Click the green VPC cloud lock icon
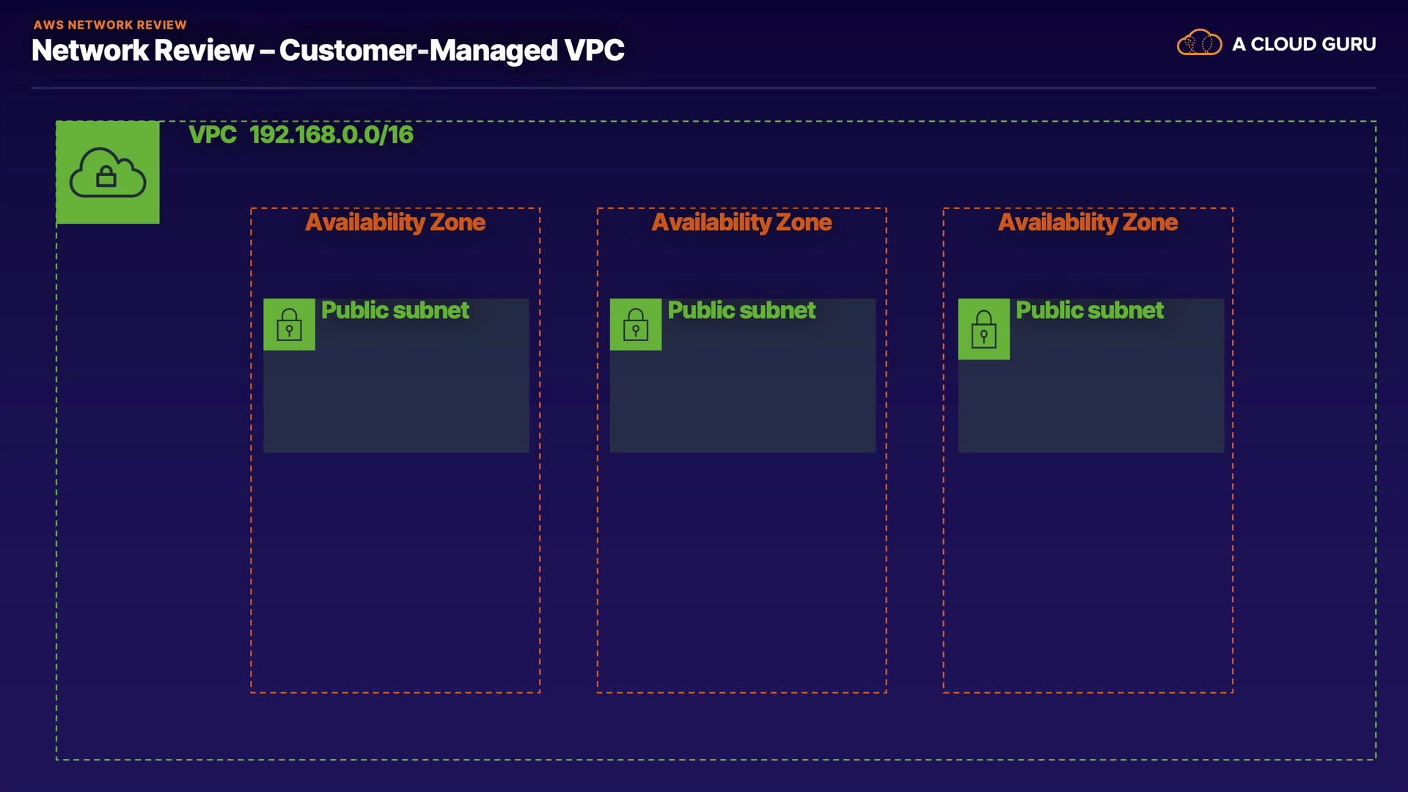The image size is (1408, 792). [108, 173]
